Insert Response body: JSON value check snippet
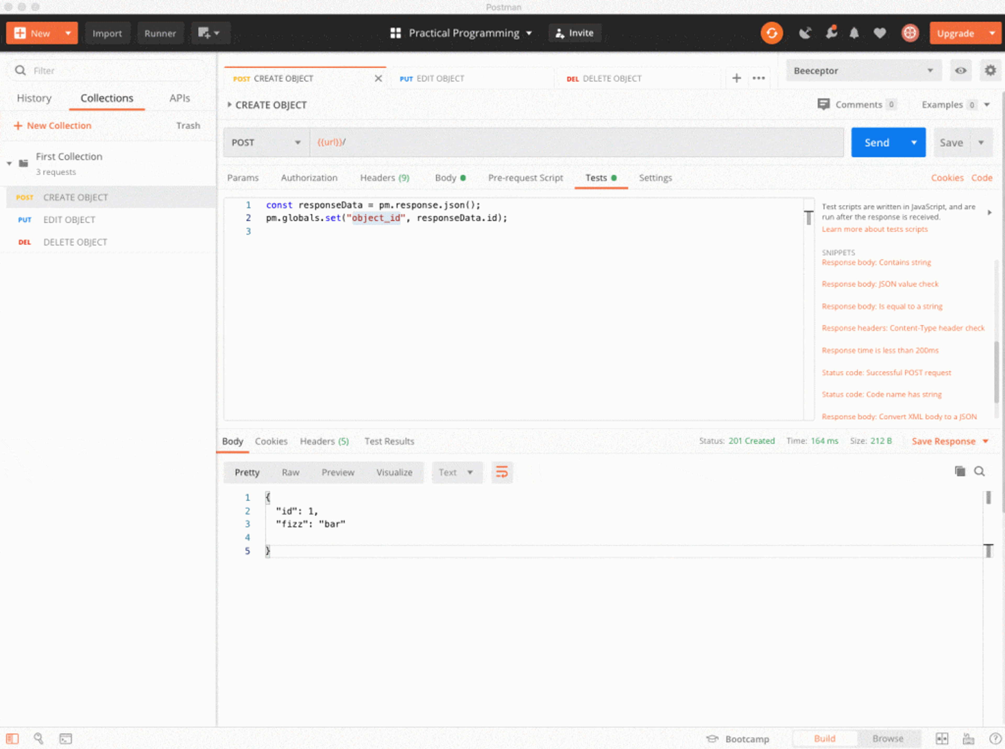 tap(880, 284)
